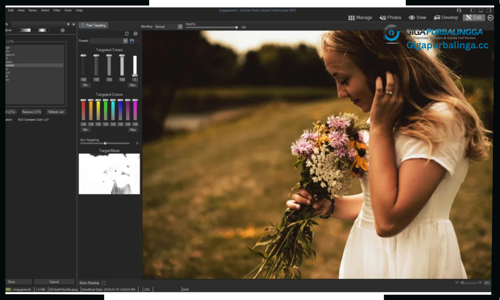Click the zoom-in plus icon

point(480,282)
